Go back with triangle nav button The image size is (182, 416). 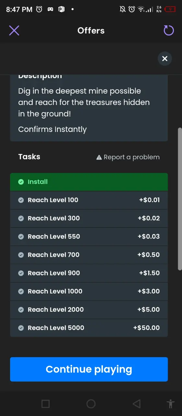pyautogui.click(x=137, y=404)
